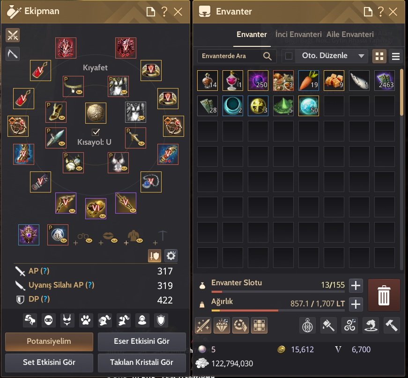The width and height of the screenshot is (408, 378).
Task: Click the carrot item in inventory
Action: [x=308, y=81]
